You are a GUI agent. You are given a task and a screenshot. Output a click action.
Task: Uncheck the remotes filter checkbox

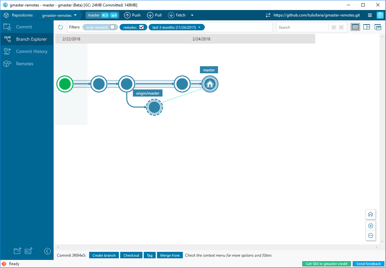pos(141,27)
